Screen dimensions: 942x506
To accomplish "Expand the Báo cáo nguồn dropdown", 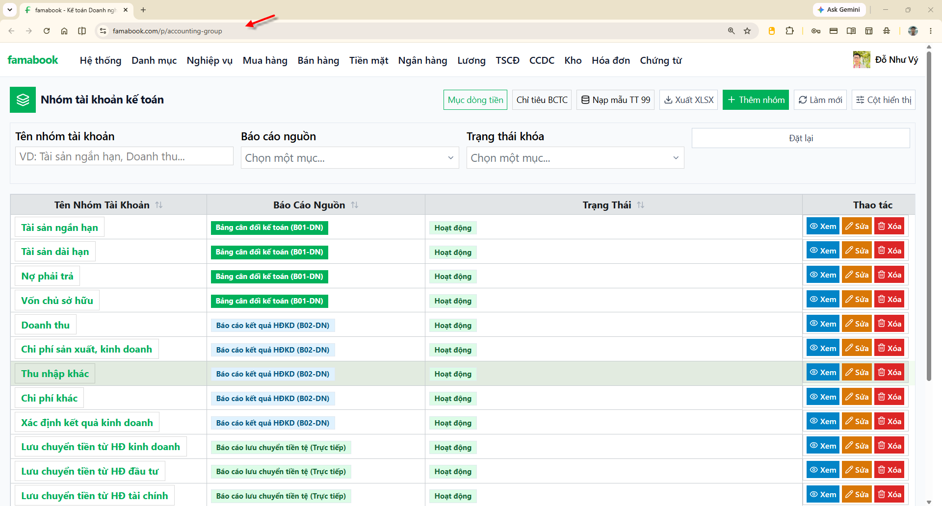I will (x=350, y=158).
